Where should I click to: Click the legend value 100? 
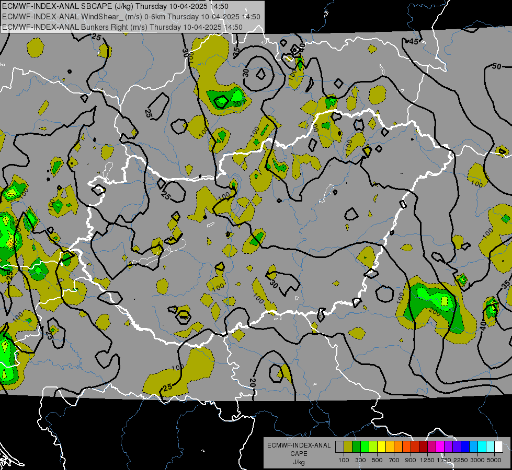pos(344,460)
